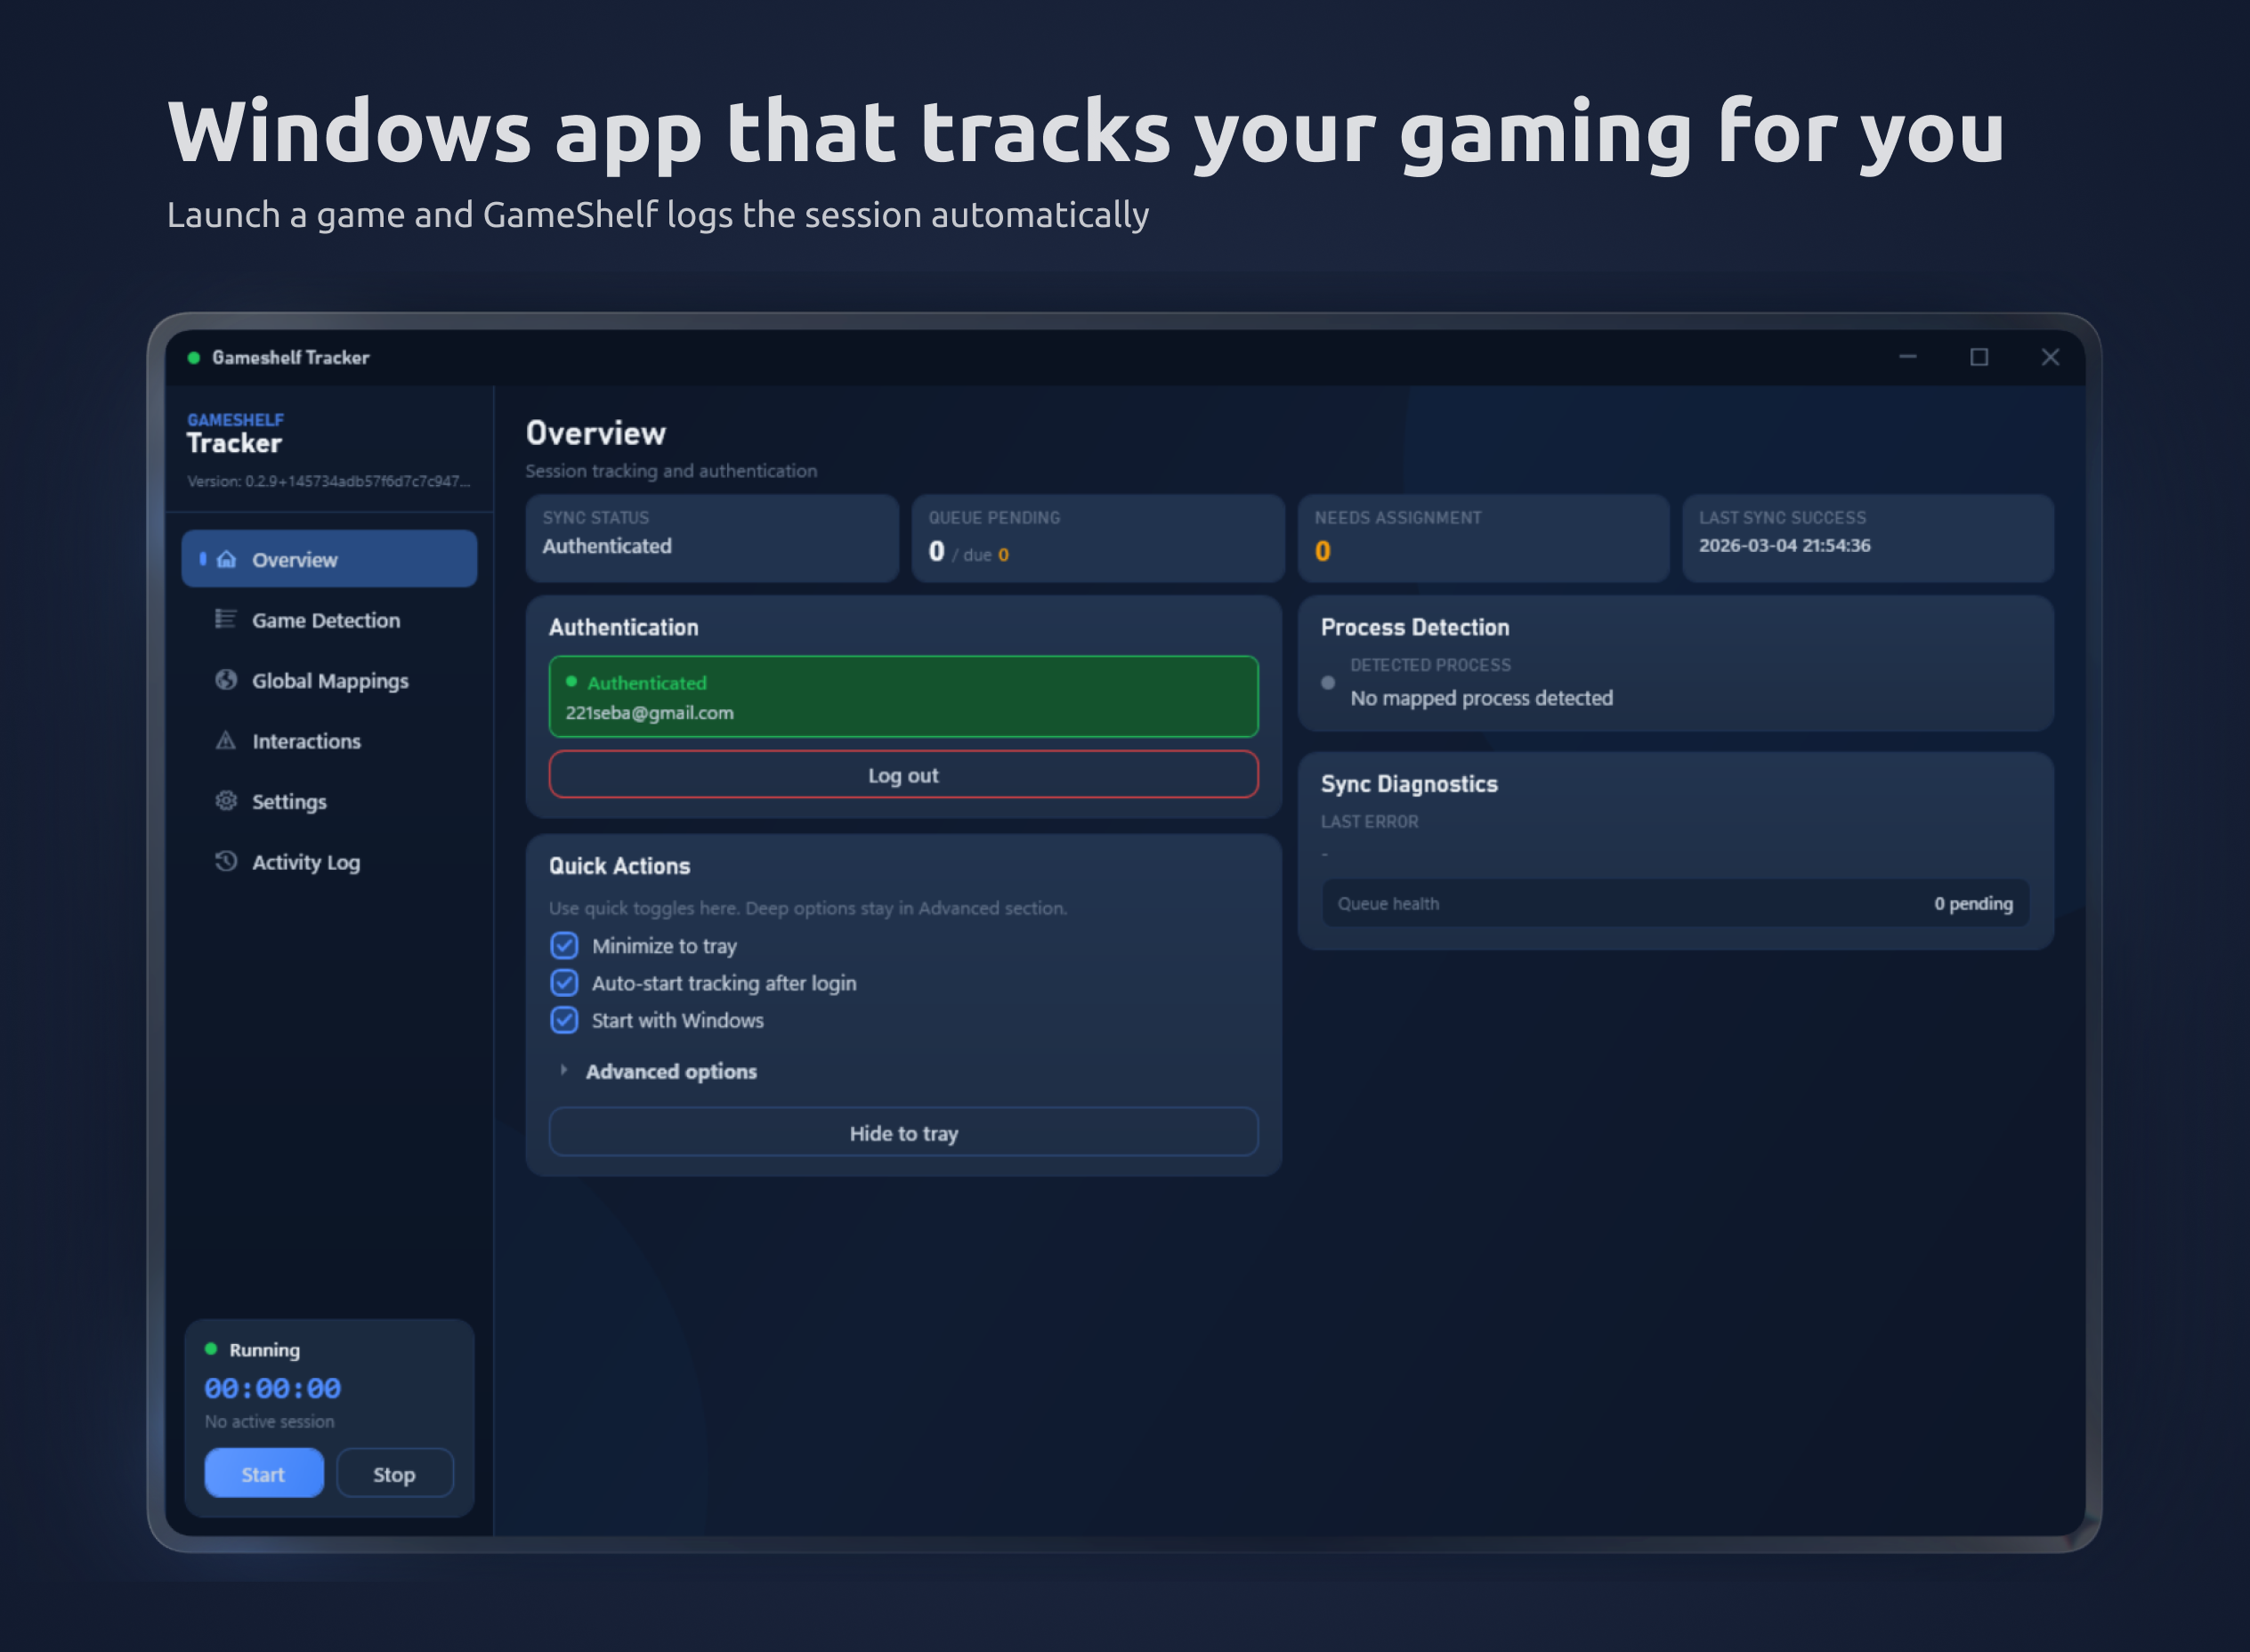Click the Stop session button

(x=394, y=1473)
